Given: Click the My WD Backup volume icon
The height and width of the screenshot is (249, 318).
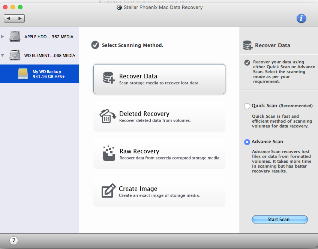Looking at the screenshot, I should (x=23, y=74).
